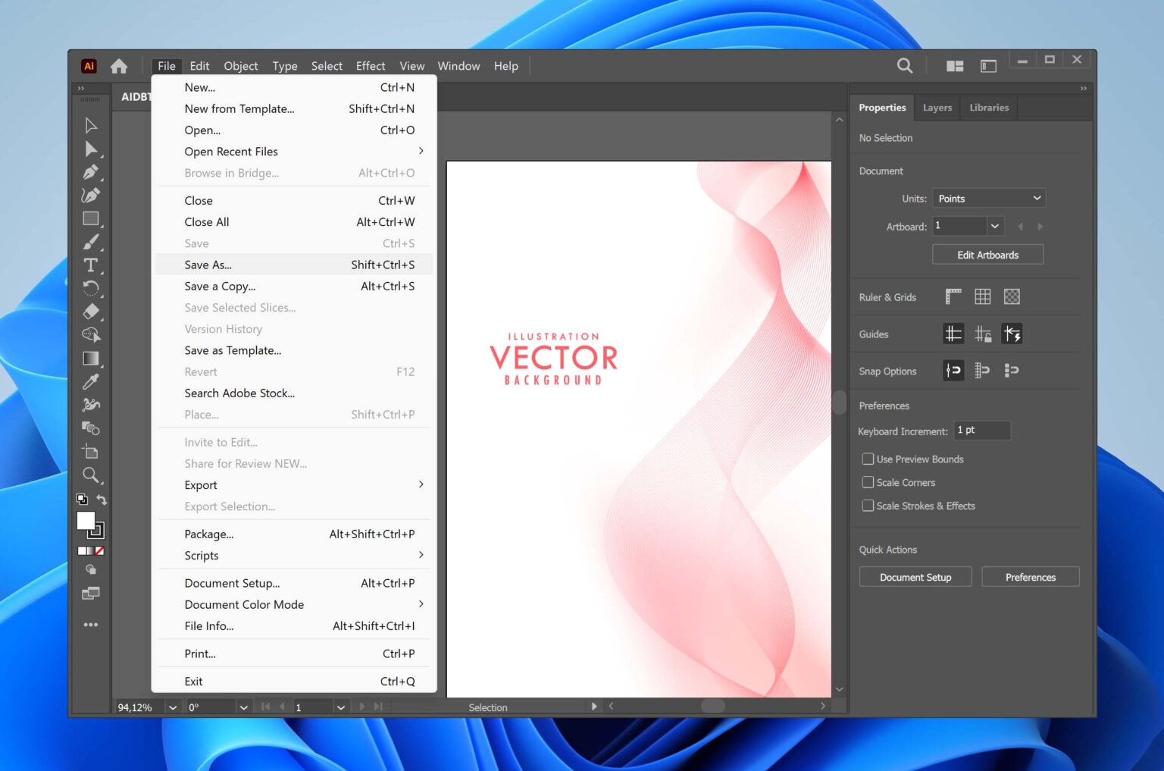The height and width of the screenshot is (771, 1164).
Task: Switch to the Layers tab
Action: point(937,107)
